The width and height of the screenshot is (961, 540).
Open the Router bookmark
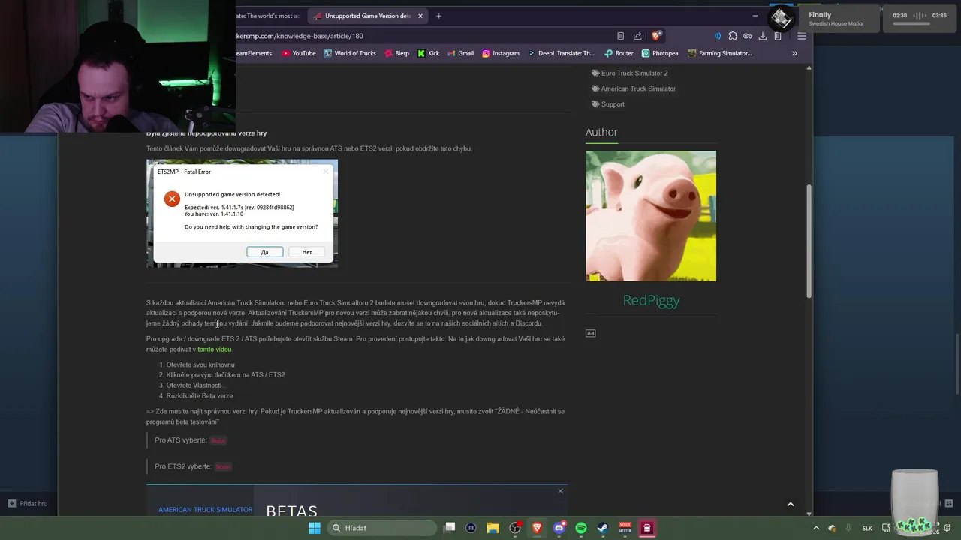click(619, 53)
